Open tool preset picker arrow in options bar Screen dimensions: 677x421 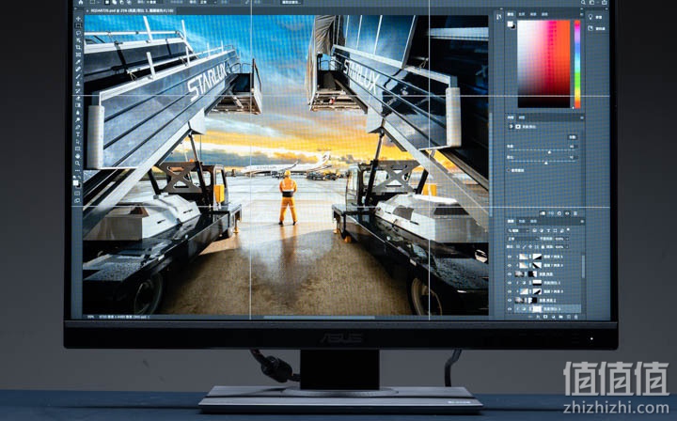click(x=99, y=2)
